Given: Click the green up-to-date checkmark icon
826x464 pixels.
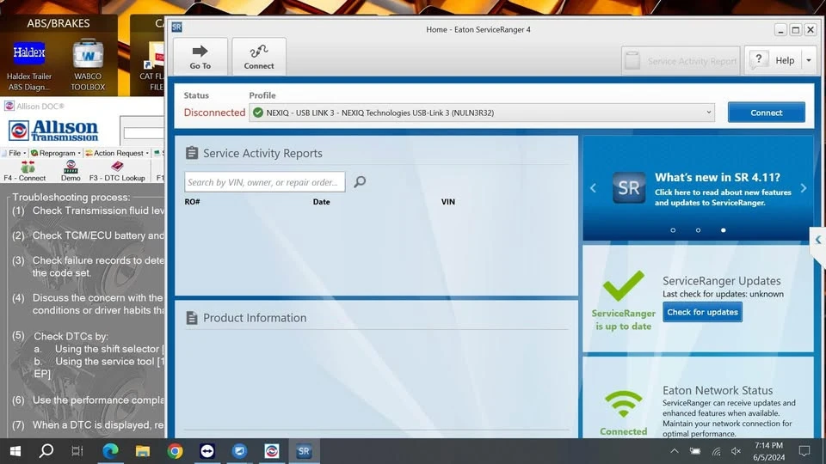Looking at the screenshot, I should pos(624,285).
